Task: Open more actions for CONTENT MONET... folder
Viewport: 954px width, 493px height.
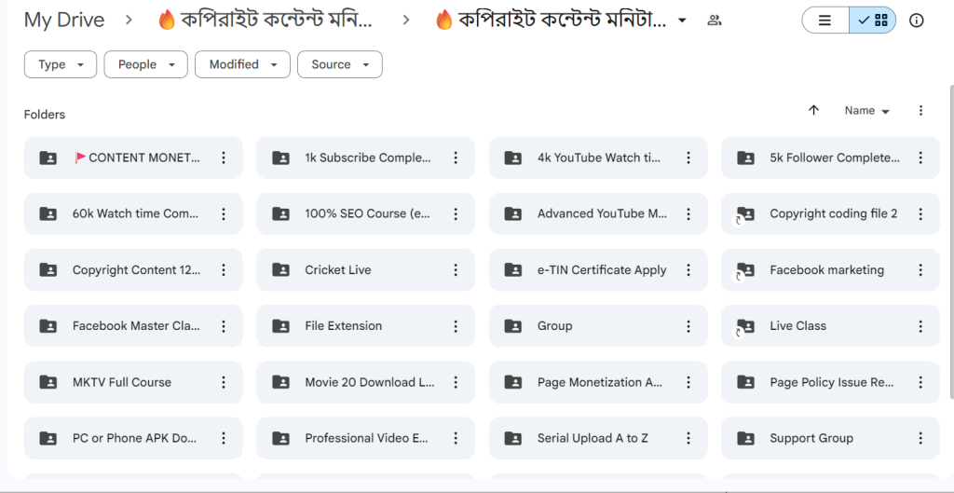Action: coord(224,157)
